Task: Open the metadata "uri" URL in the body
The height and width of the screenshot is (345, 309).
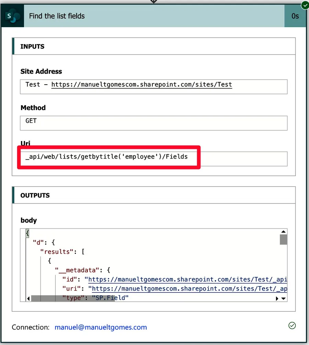Action: click(189, 289)
